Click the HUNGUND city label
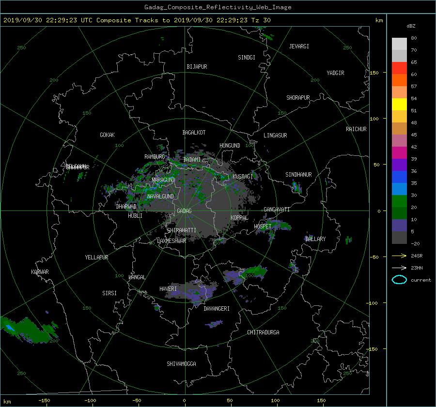 pos(230,145)
